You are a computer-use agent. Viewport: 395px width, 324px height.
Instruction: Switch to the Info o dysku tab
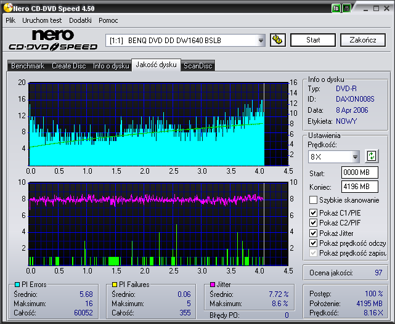[111, 66]
